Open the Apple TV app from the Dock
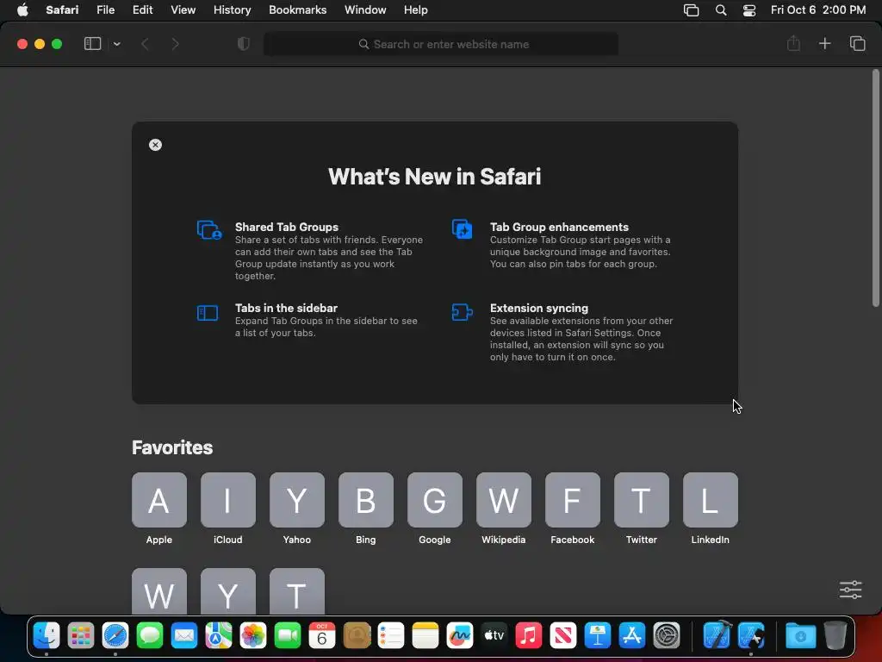This screenshot has height=662, width=882. click(494, 636)
